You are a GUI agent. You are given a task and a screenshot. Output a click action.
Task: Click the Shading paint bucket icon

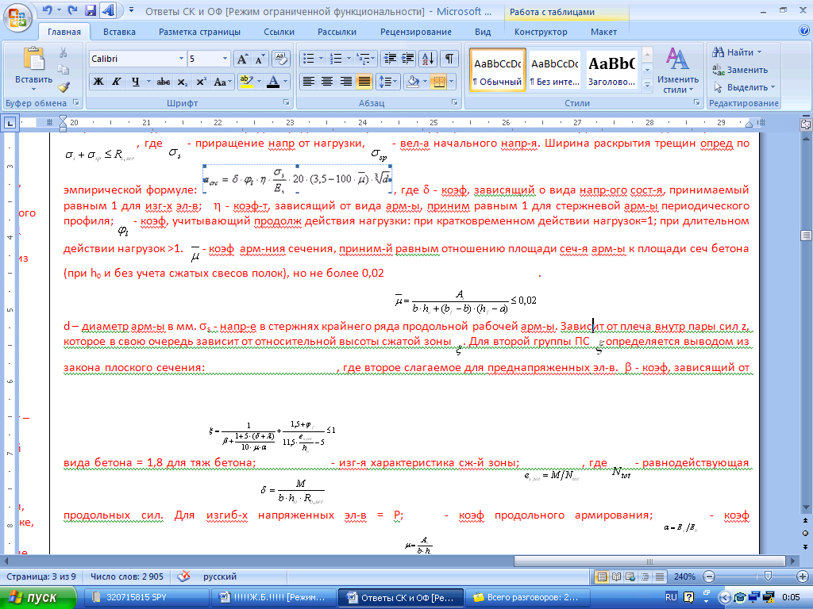pos(413,82)
